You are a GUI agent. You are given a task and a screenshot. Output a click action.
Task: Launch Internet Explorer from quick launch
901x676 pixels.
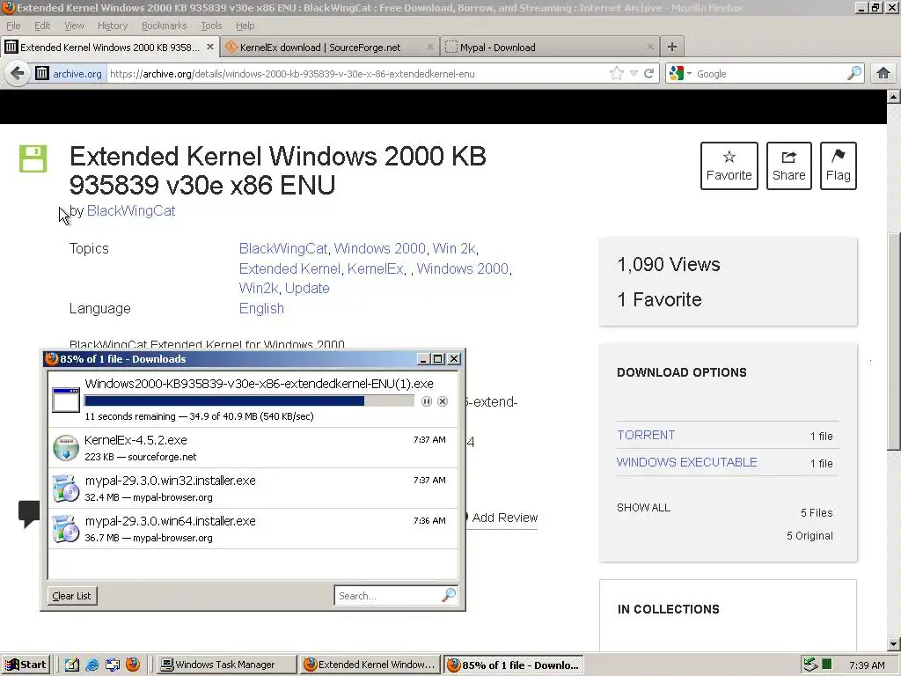[92, 665]
